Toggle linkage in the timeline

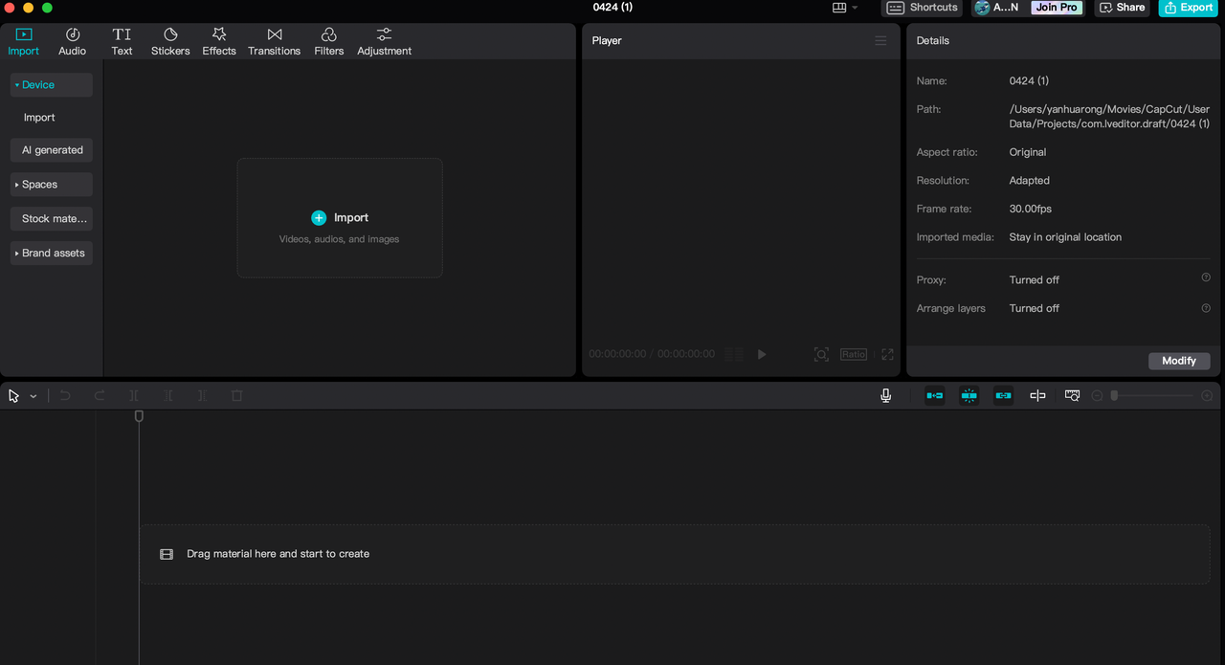1003,395
